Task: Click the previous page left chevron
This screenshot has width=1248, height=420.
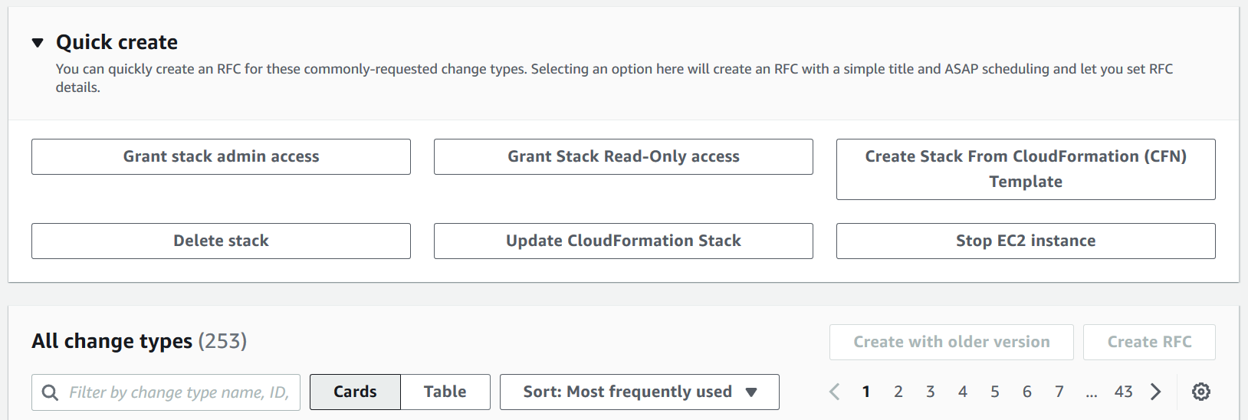Action: pyautogui.click(x=835, y=392)
